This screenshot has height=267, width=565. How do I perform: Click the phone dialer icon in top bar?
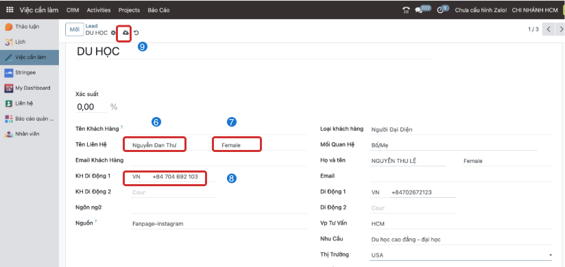(x=406, y=10)
